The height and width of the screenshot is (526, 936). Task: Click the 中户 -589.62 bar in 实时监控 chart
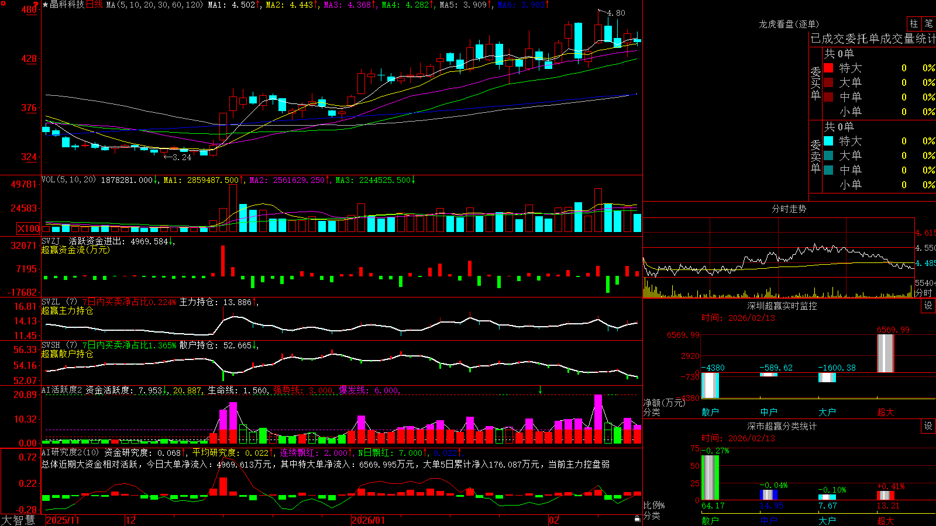click(x=769, y=374)
